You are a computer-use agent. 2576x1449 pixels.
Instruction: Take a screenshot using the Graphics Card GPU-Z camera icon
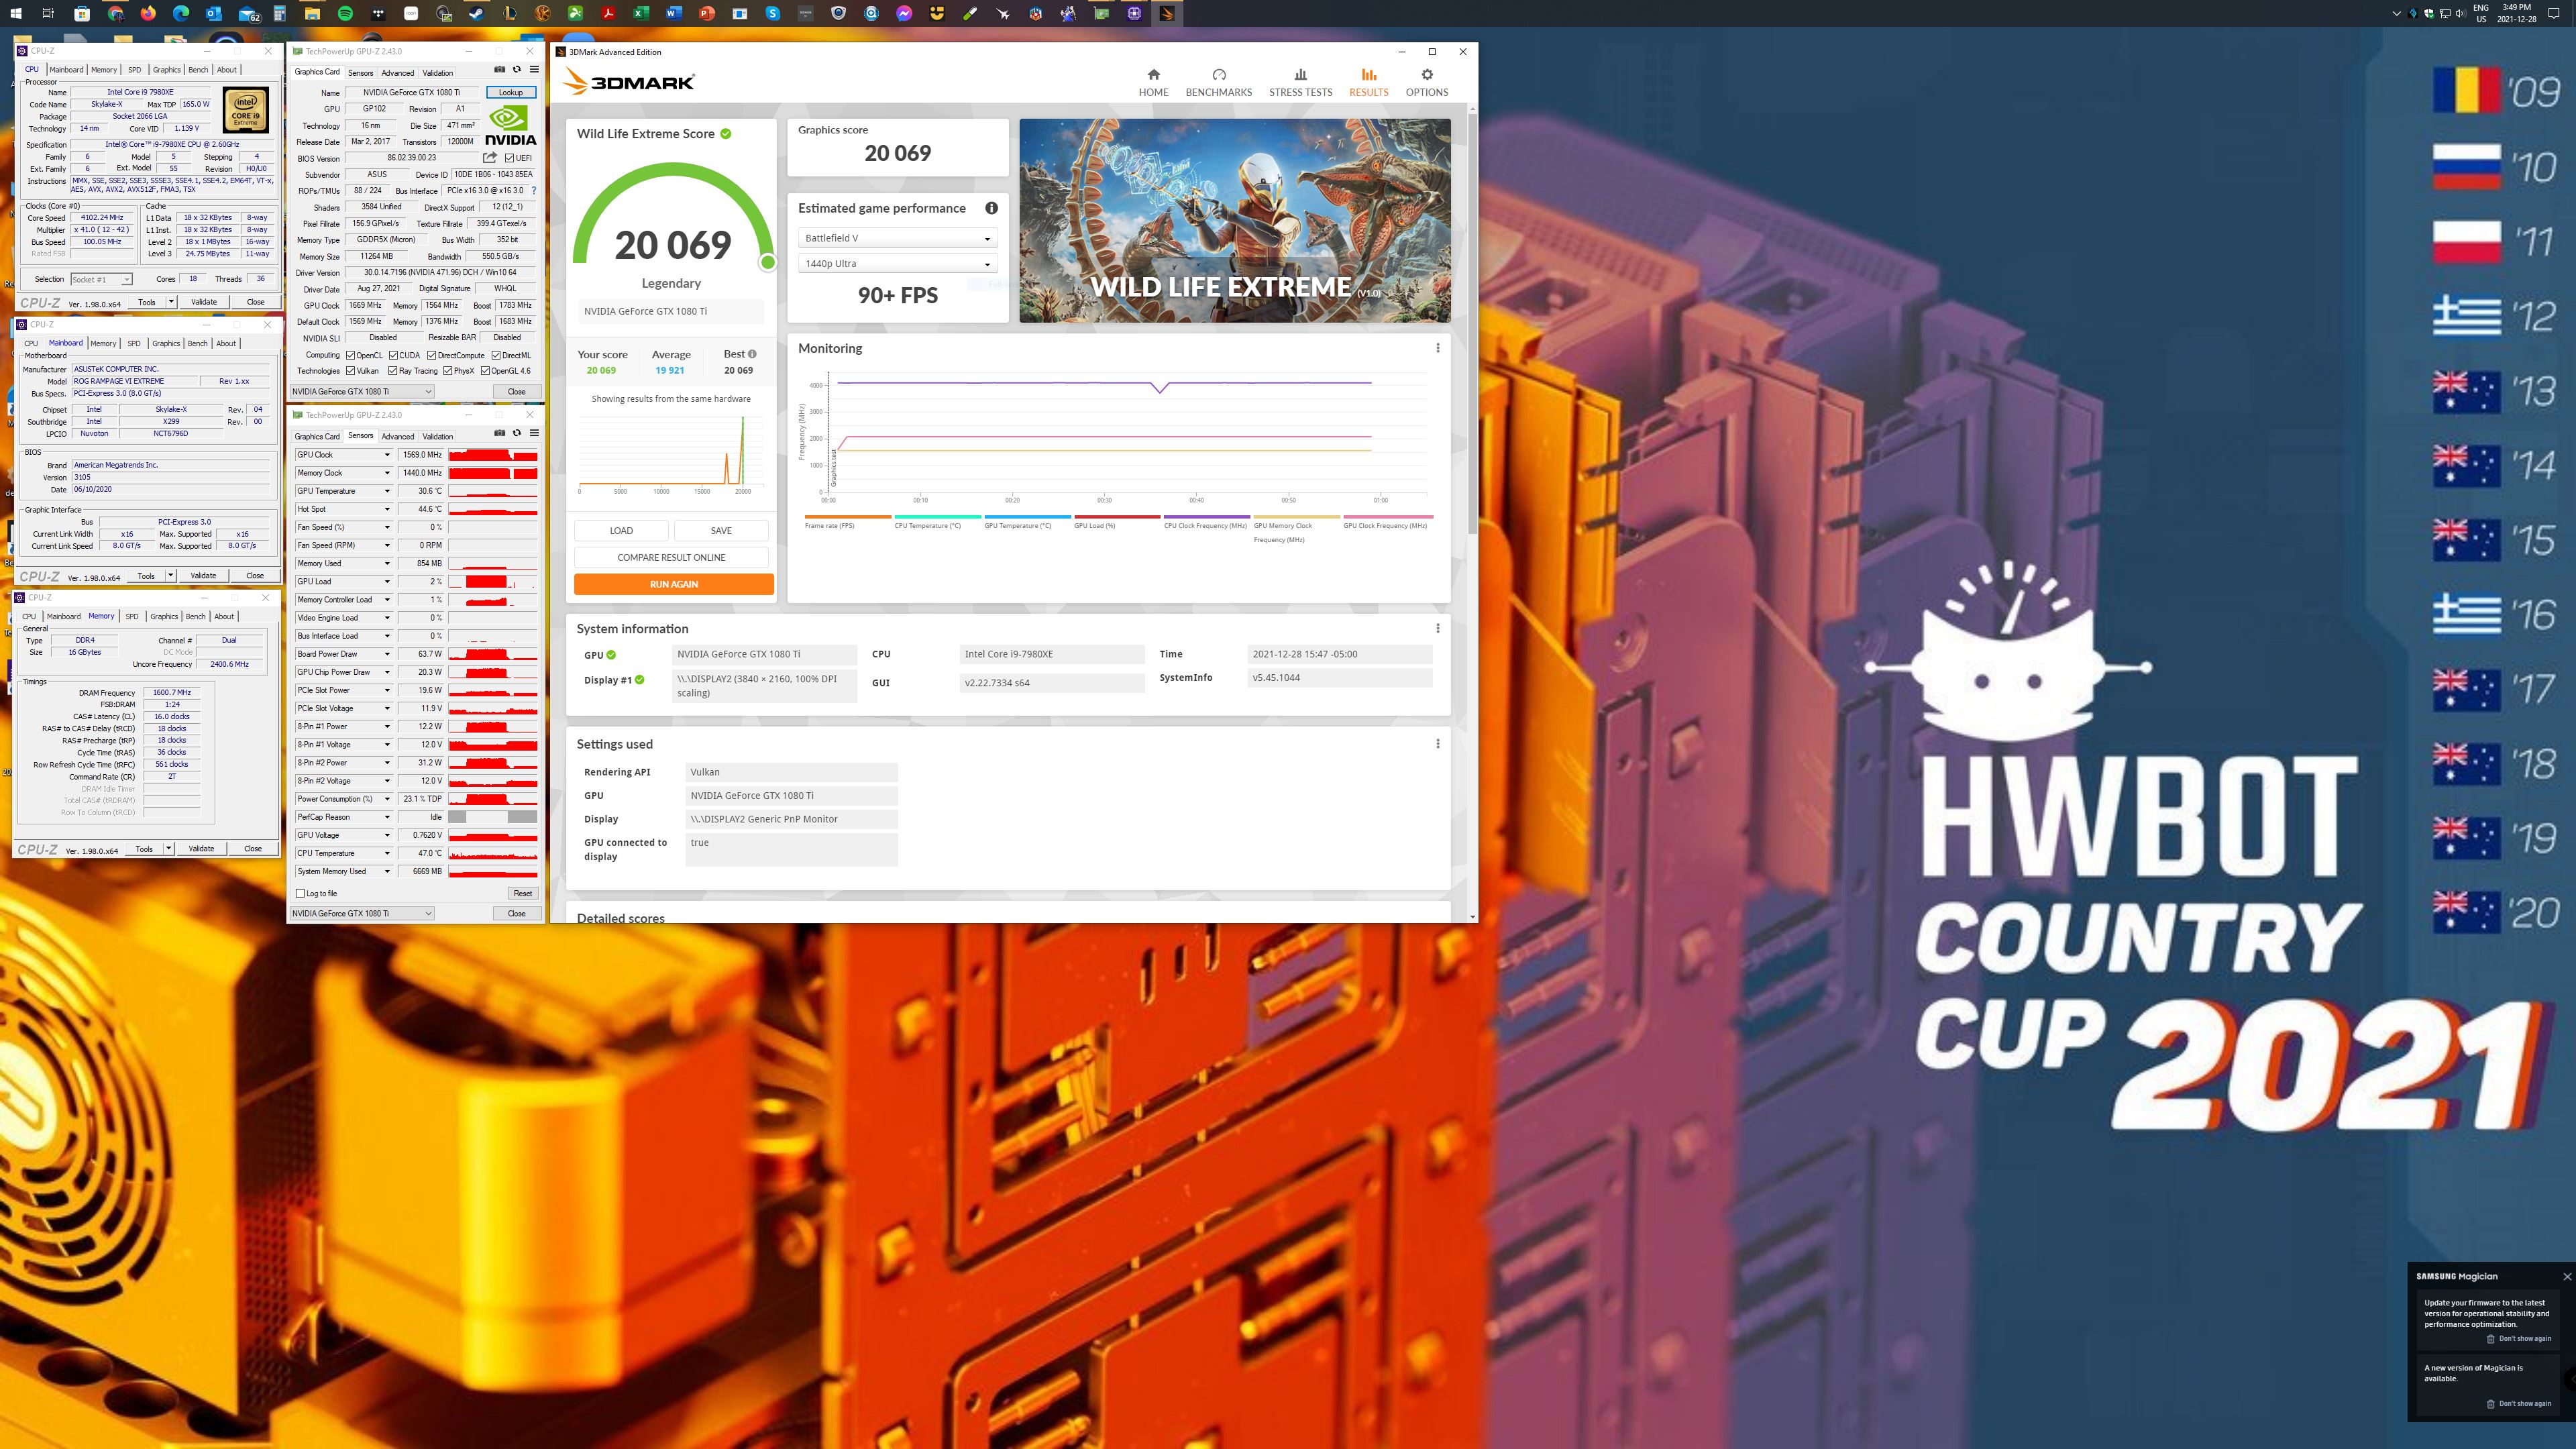499,70
